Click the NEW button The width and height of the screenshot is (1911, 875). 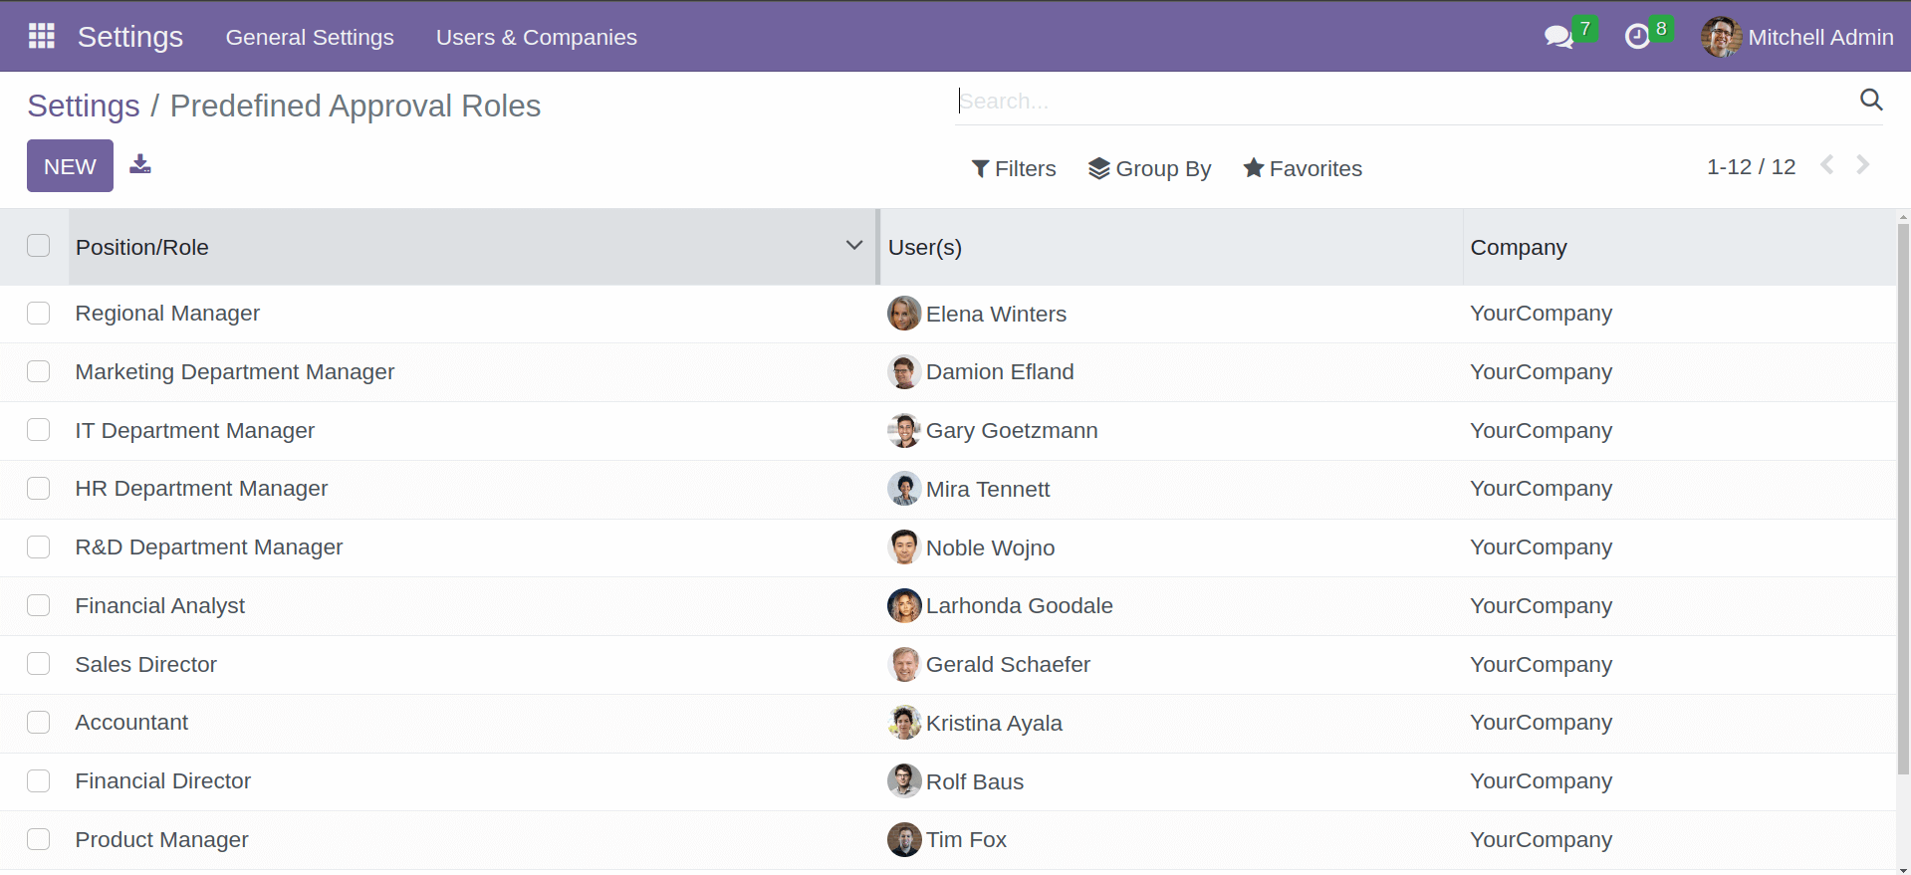(x=69, y=165)
